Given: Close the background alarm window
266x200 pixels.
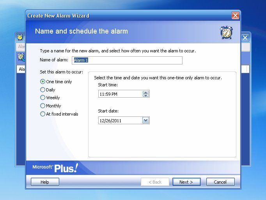Looking at the screenshot, I should pos(245,37).
